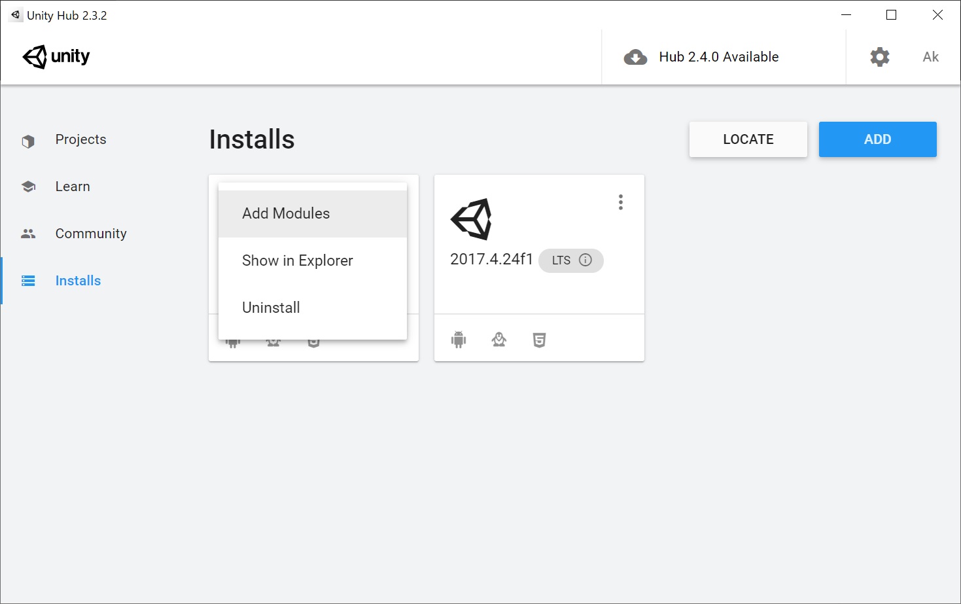The height and width of the screenshot is (604, 961).
Task: Minimize the Unity Hub window
Action: click(846, 15)
